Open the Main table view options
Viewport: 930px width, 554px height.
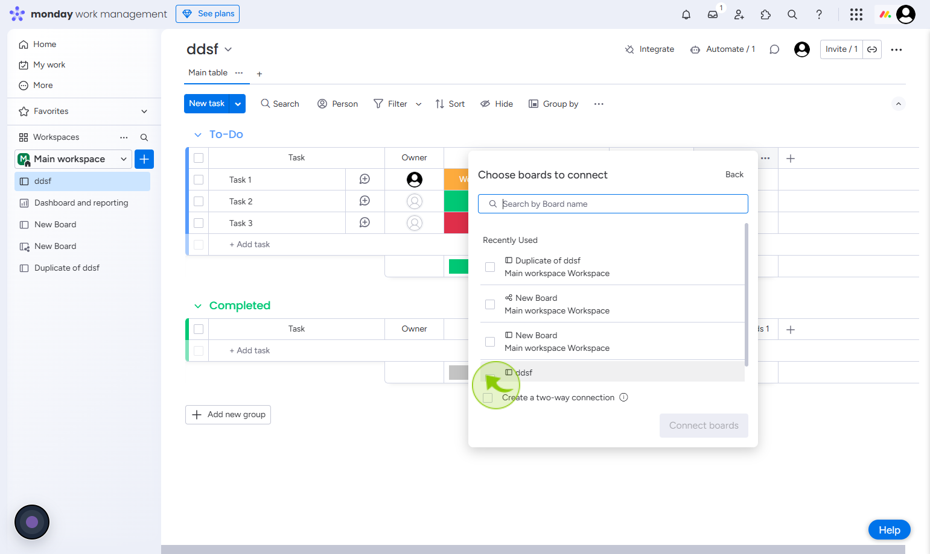click(x=239, y=73)
